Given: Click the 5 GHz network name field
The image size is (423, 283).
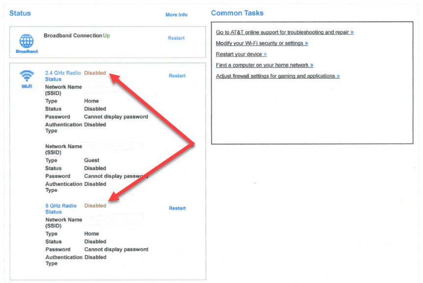Looking at the screenshot, I should coord(113,220).
